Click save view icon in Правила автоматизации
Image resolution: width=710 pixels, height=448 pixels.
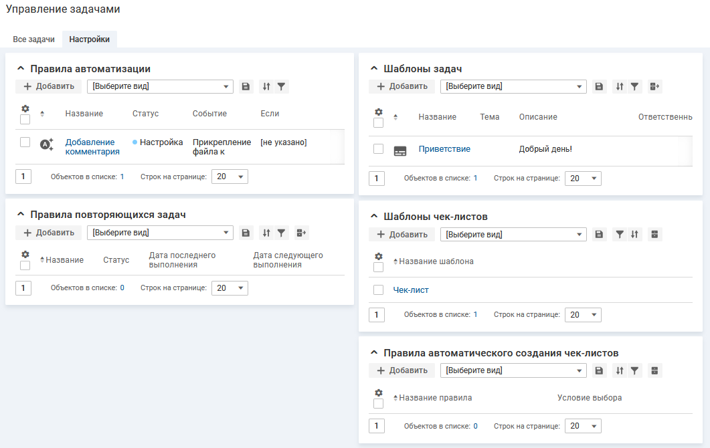point(246,86)
